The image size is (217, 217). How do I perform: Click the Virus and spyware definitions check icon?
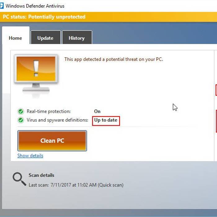[21, 120]
